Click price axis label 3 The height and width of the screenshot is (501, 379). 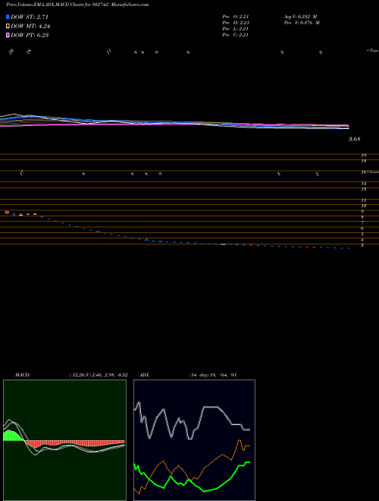coord(362,245)
